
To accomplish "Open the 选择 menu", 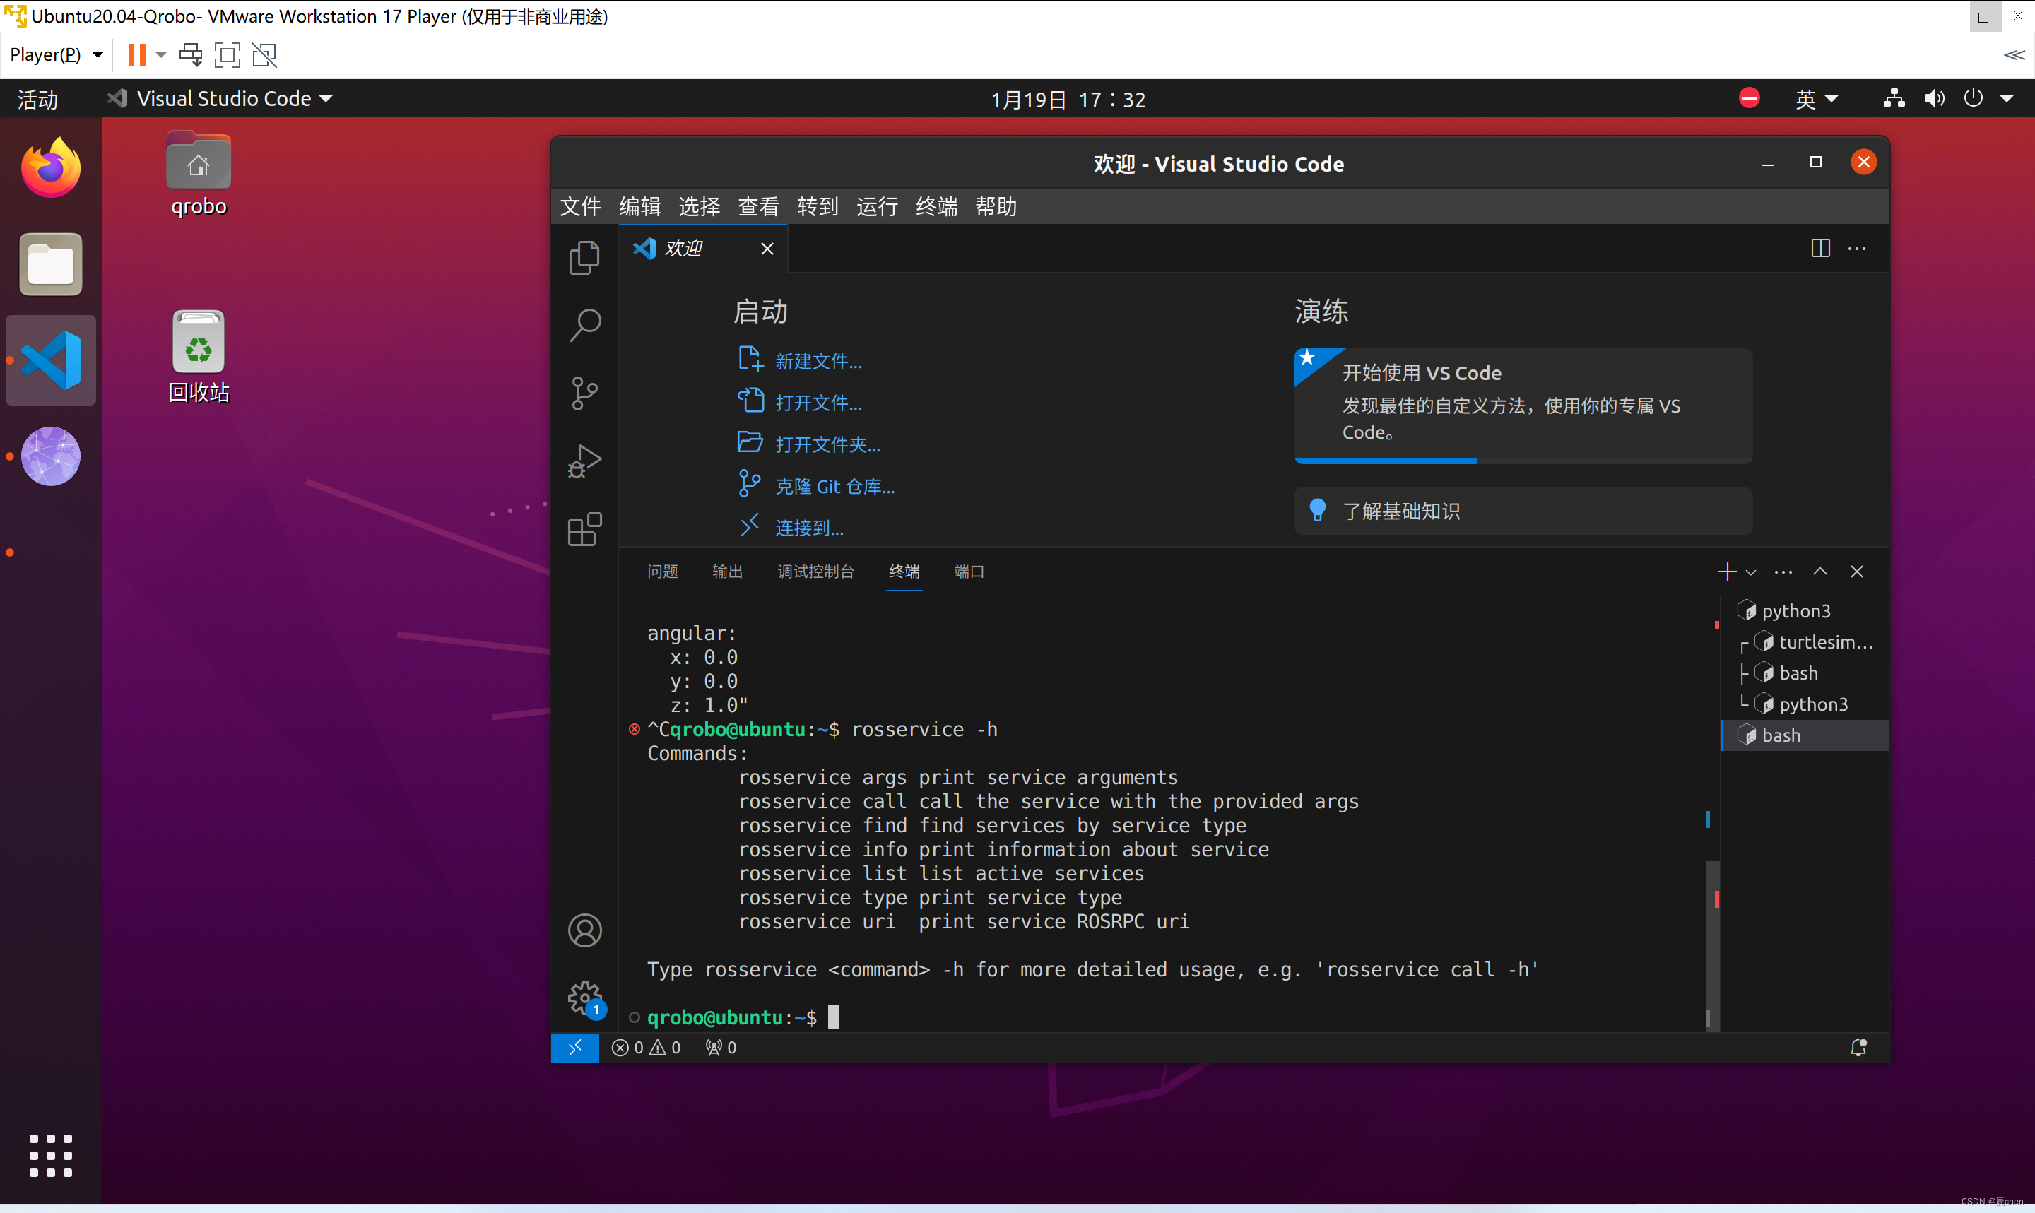I will click(700, 207).
